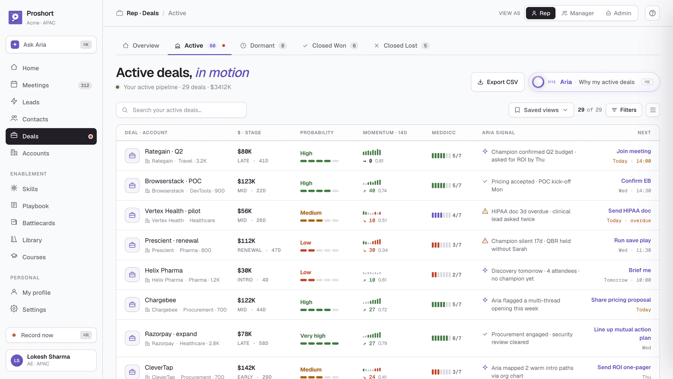Open the help question-mark icon
Screen dimensions: 673x379
(652, 13)
